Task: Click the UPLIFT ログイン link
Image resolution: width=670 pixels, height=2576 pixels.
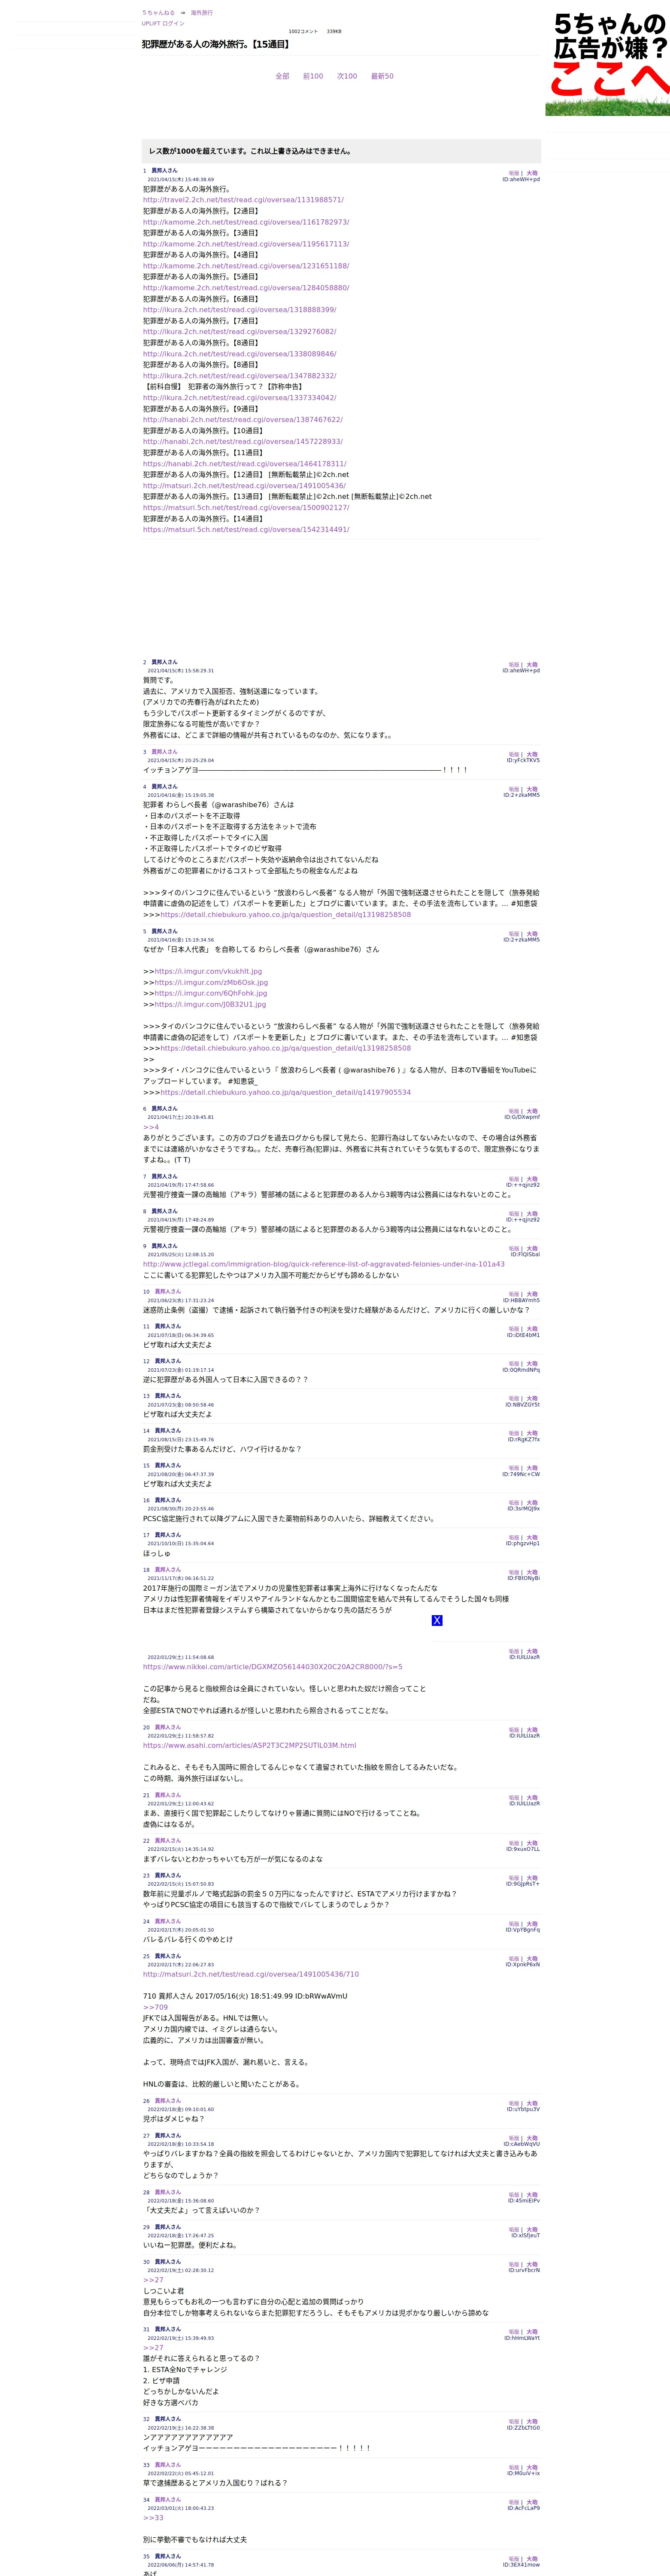Action: (x=163, y=23)
